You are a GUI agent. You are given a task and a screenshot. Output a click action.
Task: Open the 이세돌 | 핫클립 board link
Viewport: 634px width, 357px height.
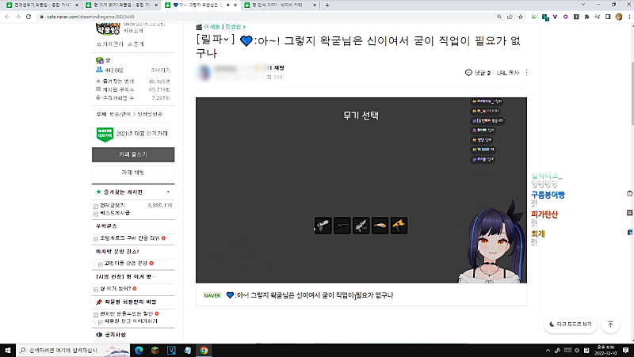pos(224,27)
